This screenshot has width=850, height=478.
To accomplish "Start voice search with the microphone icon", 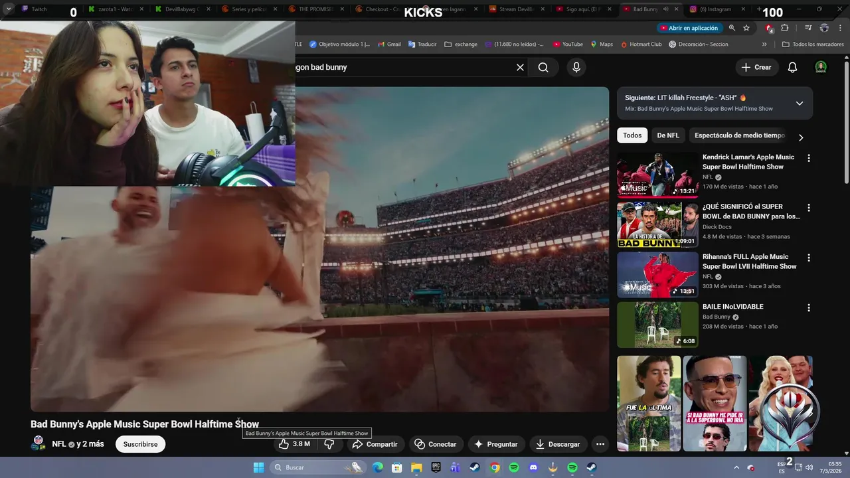I will (x=576, y=67).
